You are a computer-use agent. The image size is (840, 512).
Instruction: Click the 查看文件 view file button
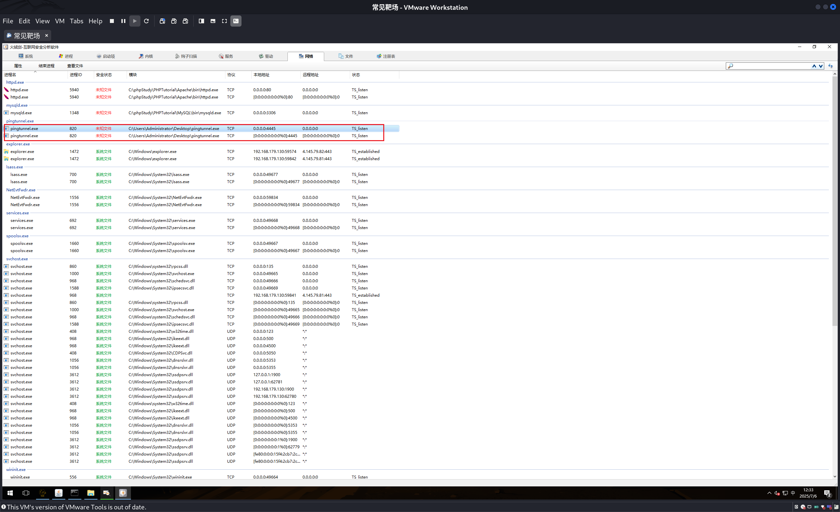pos(75,66)
